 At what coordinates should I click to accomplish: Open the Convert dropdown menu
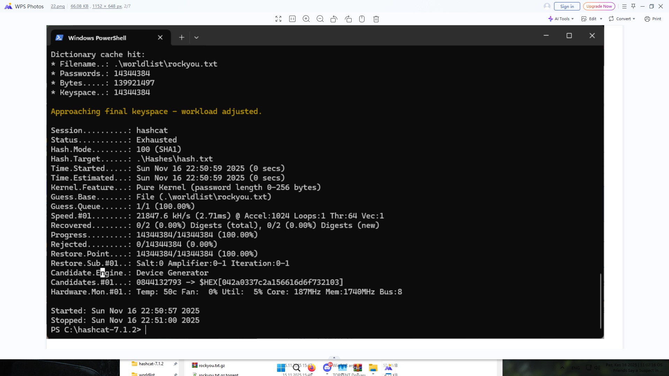(x=622, y=19)
